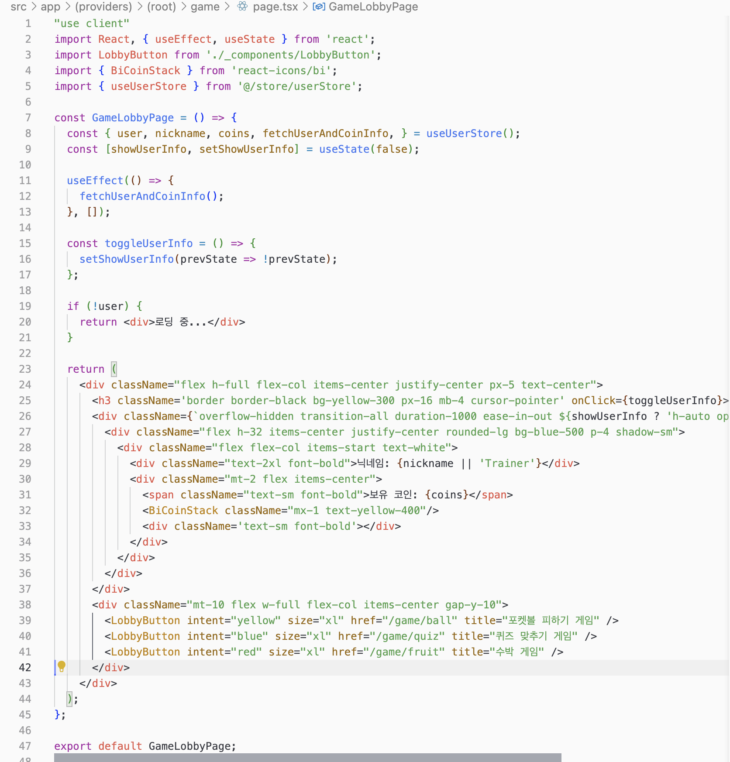Select the 'src' breadcrumb segment

[x=18, y=7]
